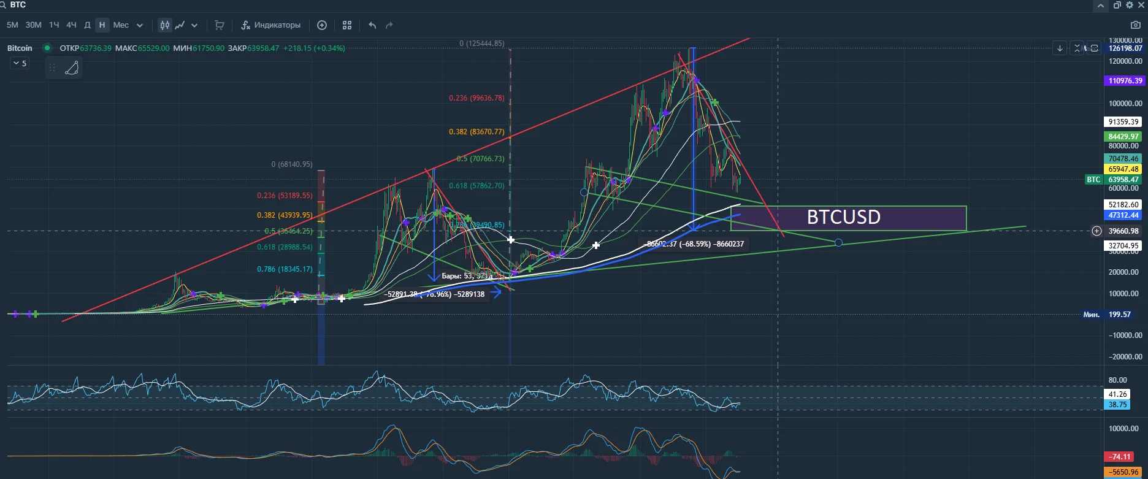Click the drawing toolbar drag handle
The width and height of the screenshot is (1148, 479).
(52, 68)
